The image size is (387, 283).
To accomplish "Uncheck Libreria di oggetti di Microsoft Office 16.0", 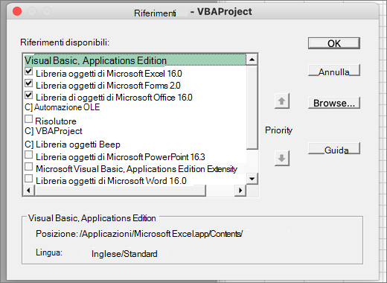I will (29, 95).
